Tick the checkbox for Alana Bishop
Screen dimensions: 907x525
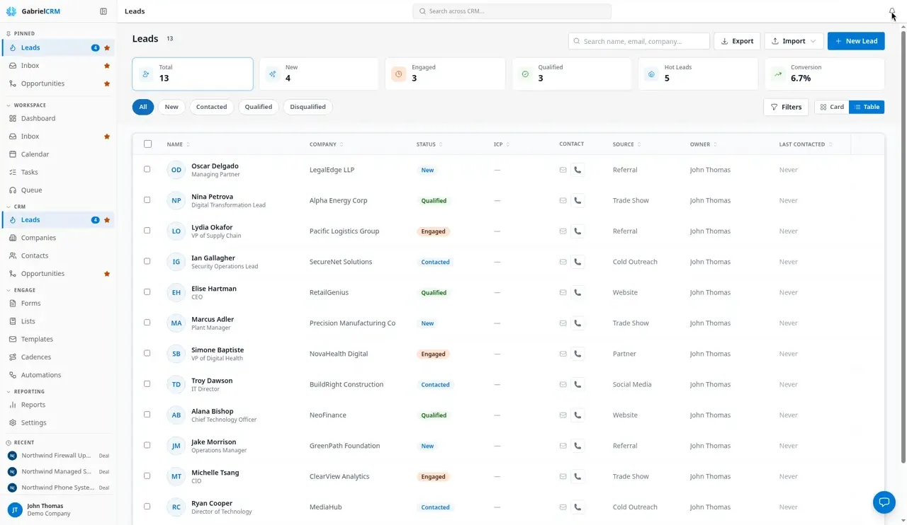point(147,415)
